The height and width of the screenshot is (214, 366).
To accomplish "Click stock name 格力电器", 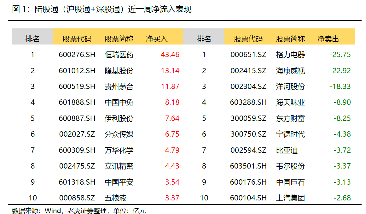I will tap(290, 55).
